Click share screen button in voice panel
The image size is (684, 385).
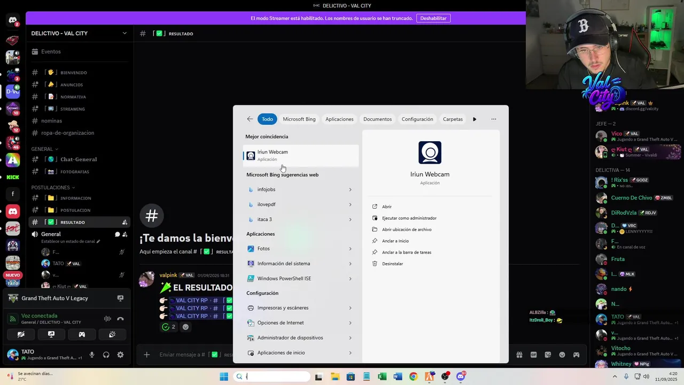tap(51, 334)
